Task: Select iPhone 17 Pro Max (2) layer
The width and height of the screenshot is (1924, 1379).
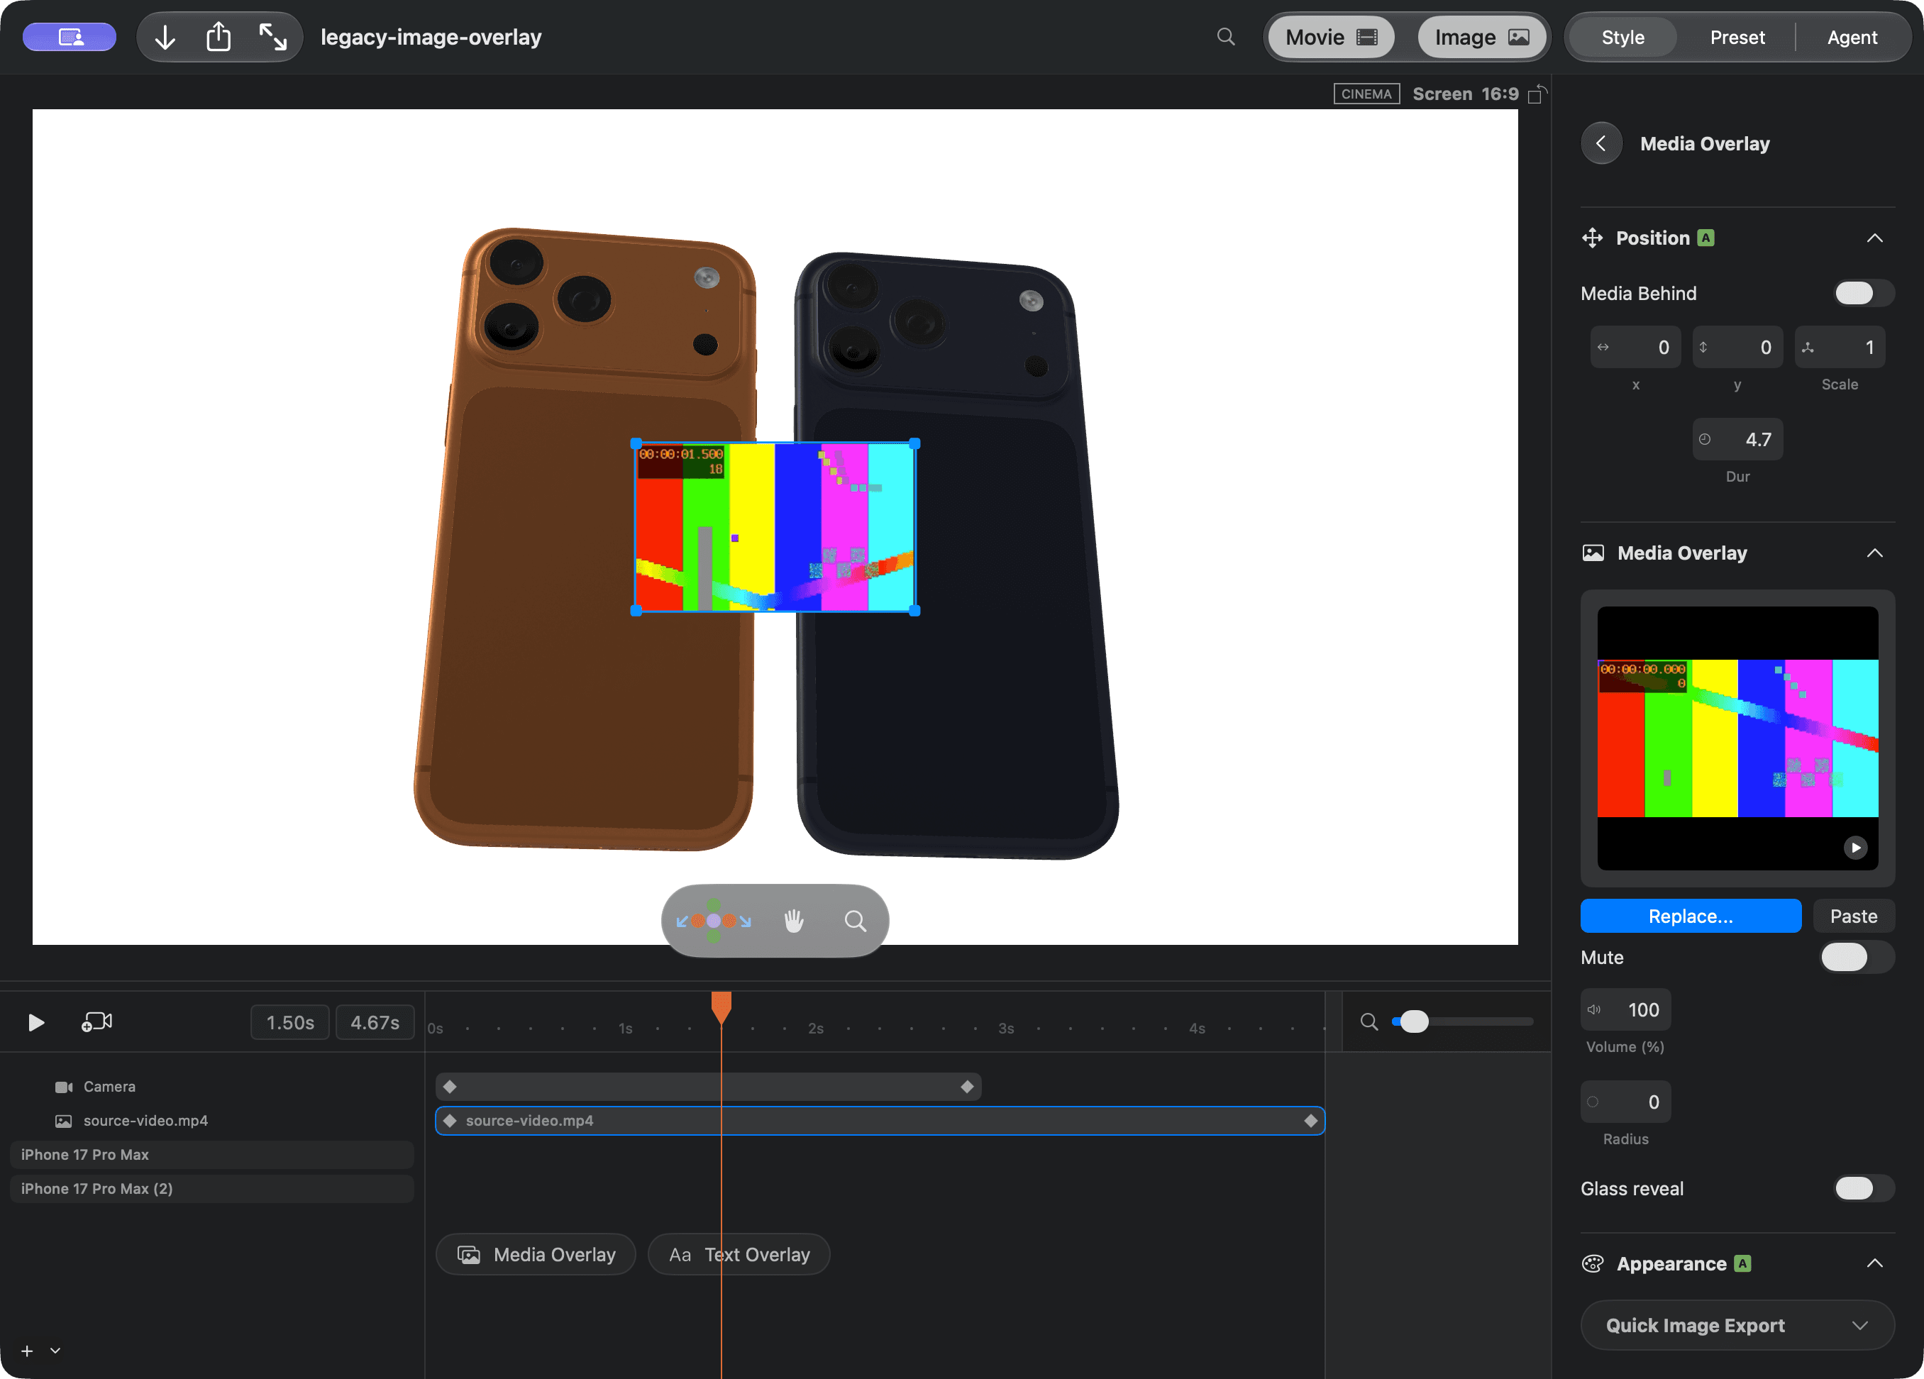Action: tap(212, 1188)
